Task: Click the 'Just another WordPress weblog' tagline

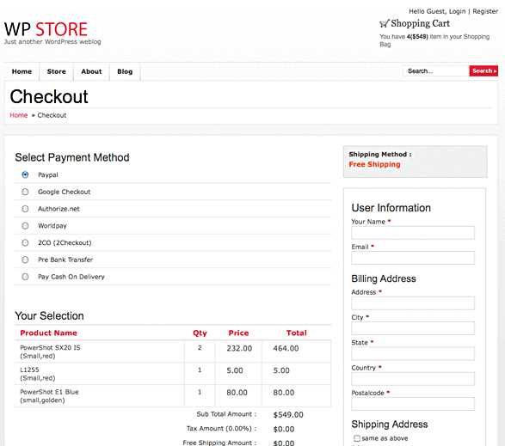Action: pos(52,42)
